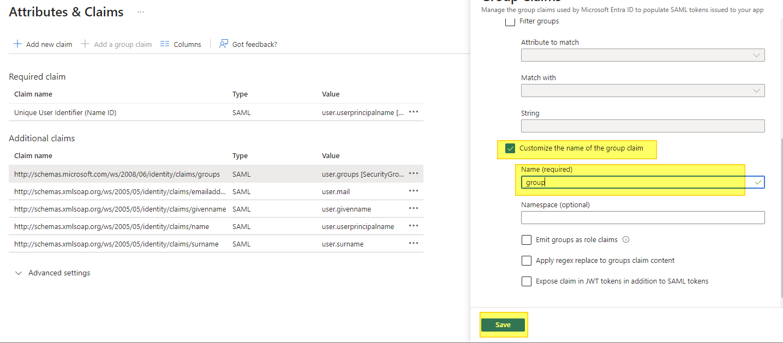The width and height of the screenshot is (783, 343).
Task: Open the Columns layout icon
Action: (x=165, y=44)
